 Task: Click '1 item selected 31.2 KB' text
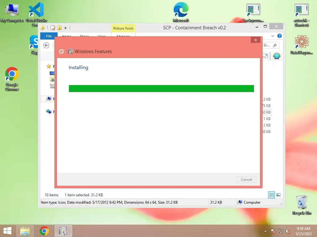[x=84, y=195]
